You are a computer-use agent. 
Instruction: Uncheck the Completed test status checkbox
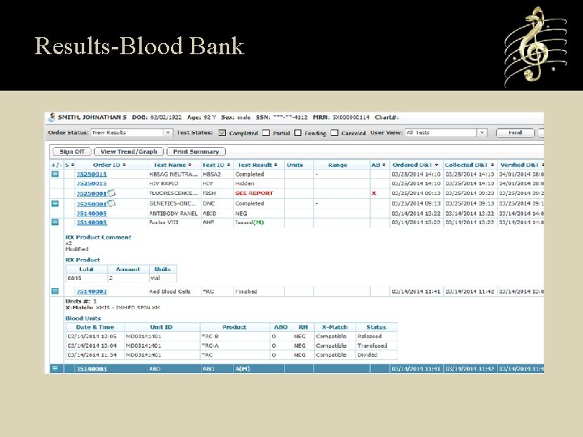click(x=222, y=133)
